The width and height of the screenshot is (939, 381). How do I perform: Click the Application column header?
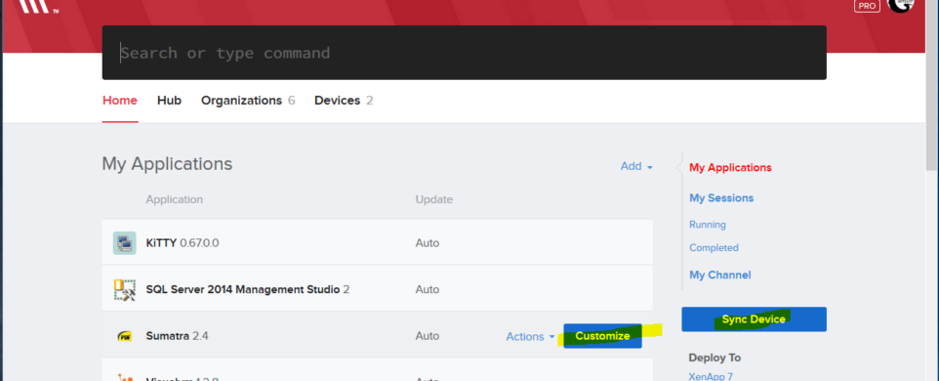[175, 199]
